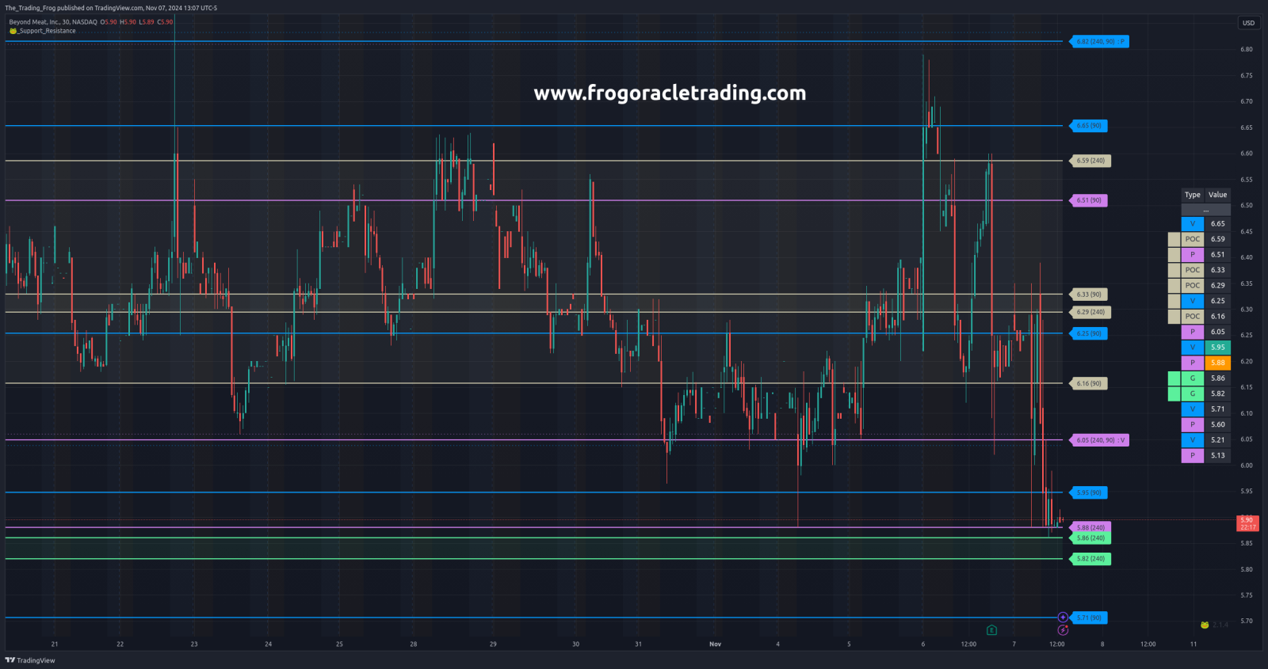Click the purple lightning bolt event icon
The image size is (1268, 669).
coord(1063,630)
